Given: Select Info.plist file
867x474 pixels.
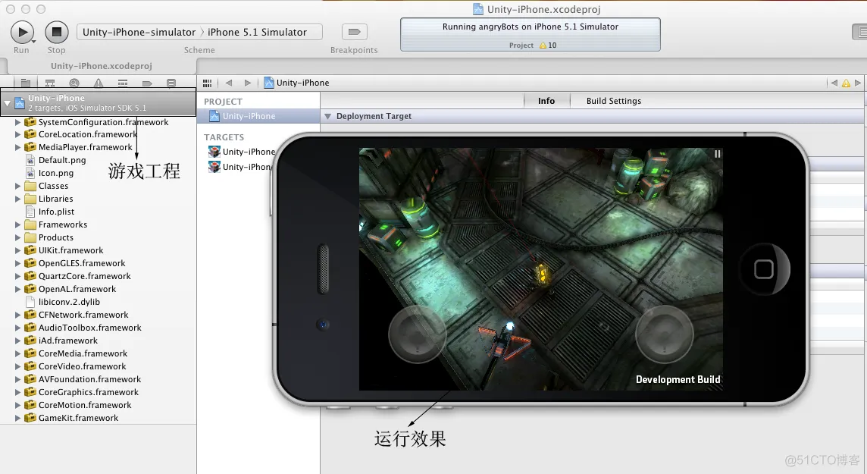Looking at the screenshot, I should tap(56, 212).
